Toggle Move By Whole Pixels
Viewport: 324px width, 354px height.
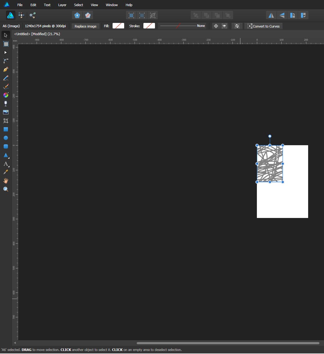coord(142,15)
